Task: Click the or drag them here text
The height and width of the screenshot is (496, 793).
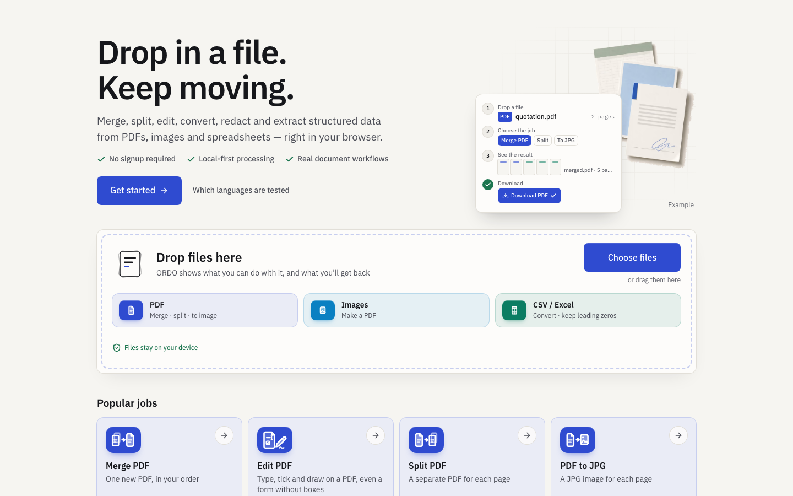Action: (654, 280)
